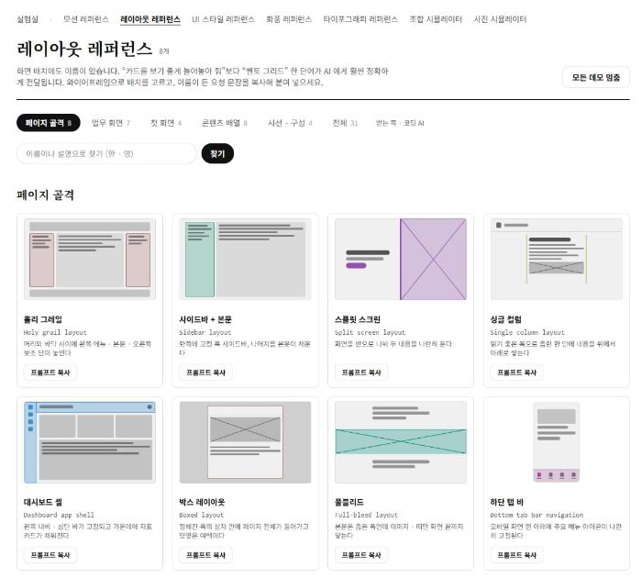Click the "Bottom tab bar navigation" label
Image resolution: width=642 pixels, height=578 pixels.
537,516
